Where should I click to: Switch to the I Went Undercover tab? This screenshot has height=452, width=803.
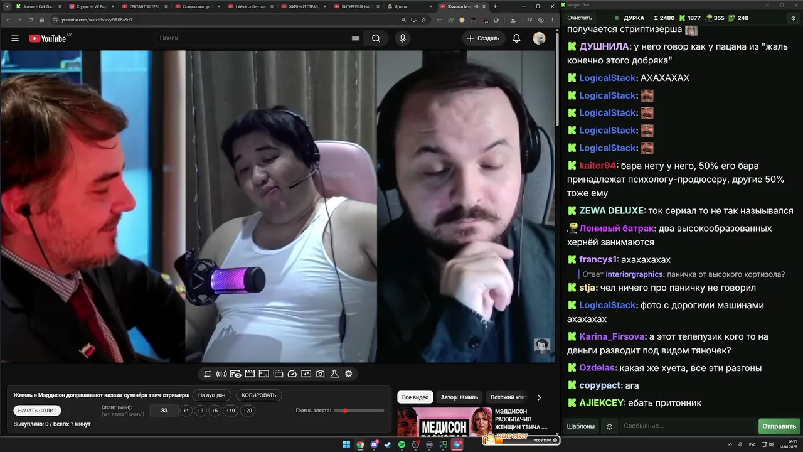[250, 6]
